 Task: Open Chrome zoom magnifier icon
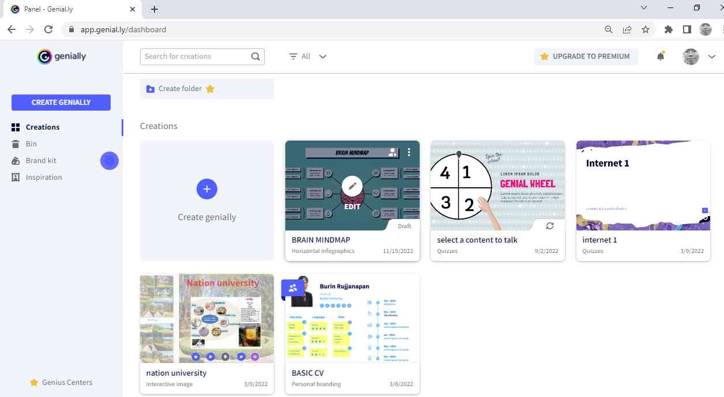[x=609, y=29]
